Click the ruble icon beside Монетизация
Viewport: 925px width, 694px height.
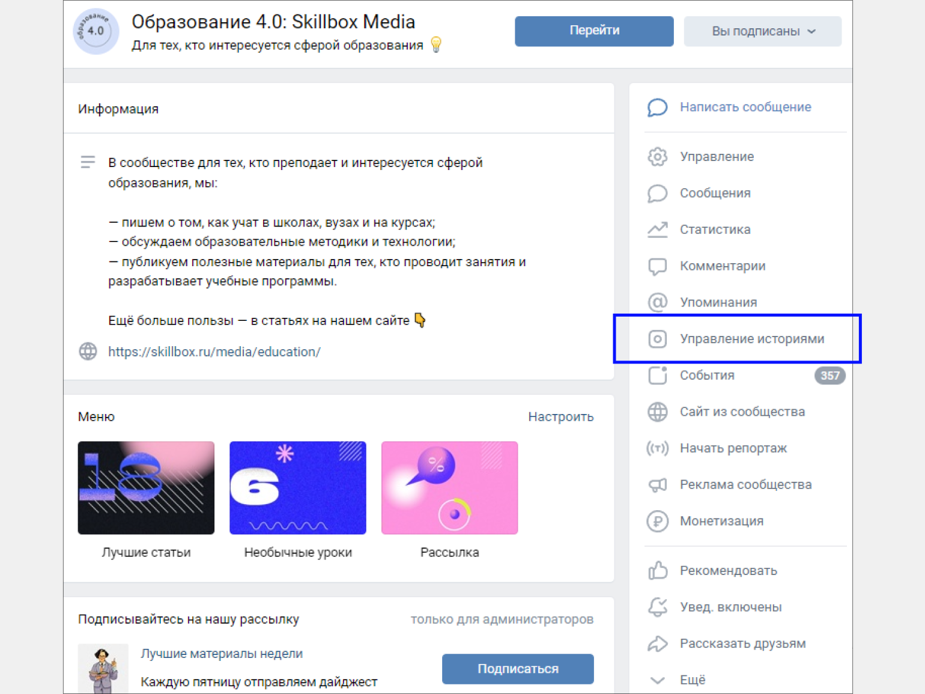click(657, 522)
